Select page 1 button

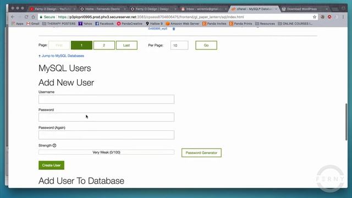(81, 45)
